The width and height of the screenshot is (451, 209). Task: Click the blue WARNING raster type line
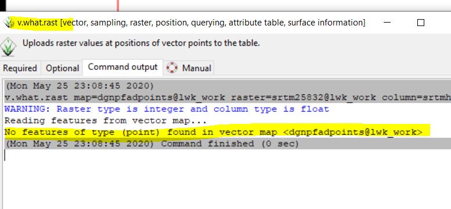tap(167, 109)
